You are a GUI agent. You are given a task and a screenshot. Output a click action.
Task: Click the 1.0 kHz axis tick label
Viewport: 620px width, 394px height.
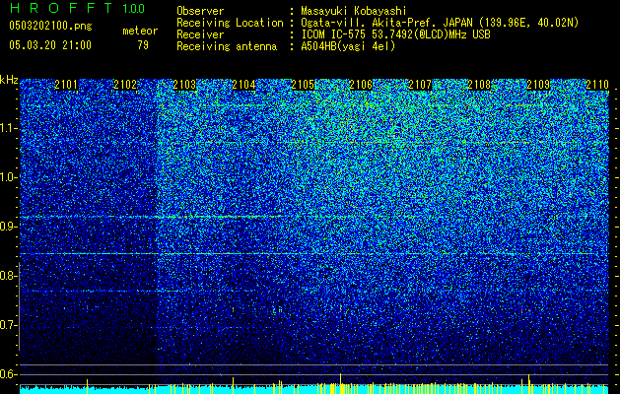(x=8, y=177)
